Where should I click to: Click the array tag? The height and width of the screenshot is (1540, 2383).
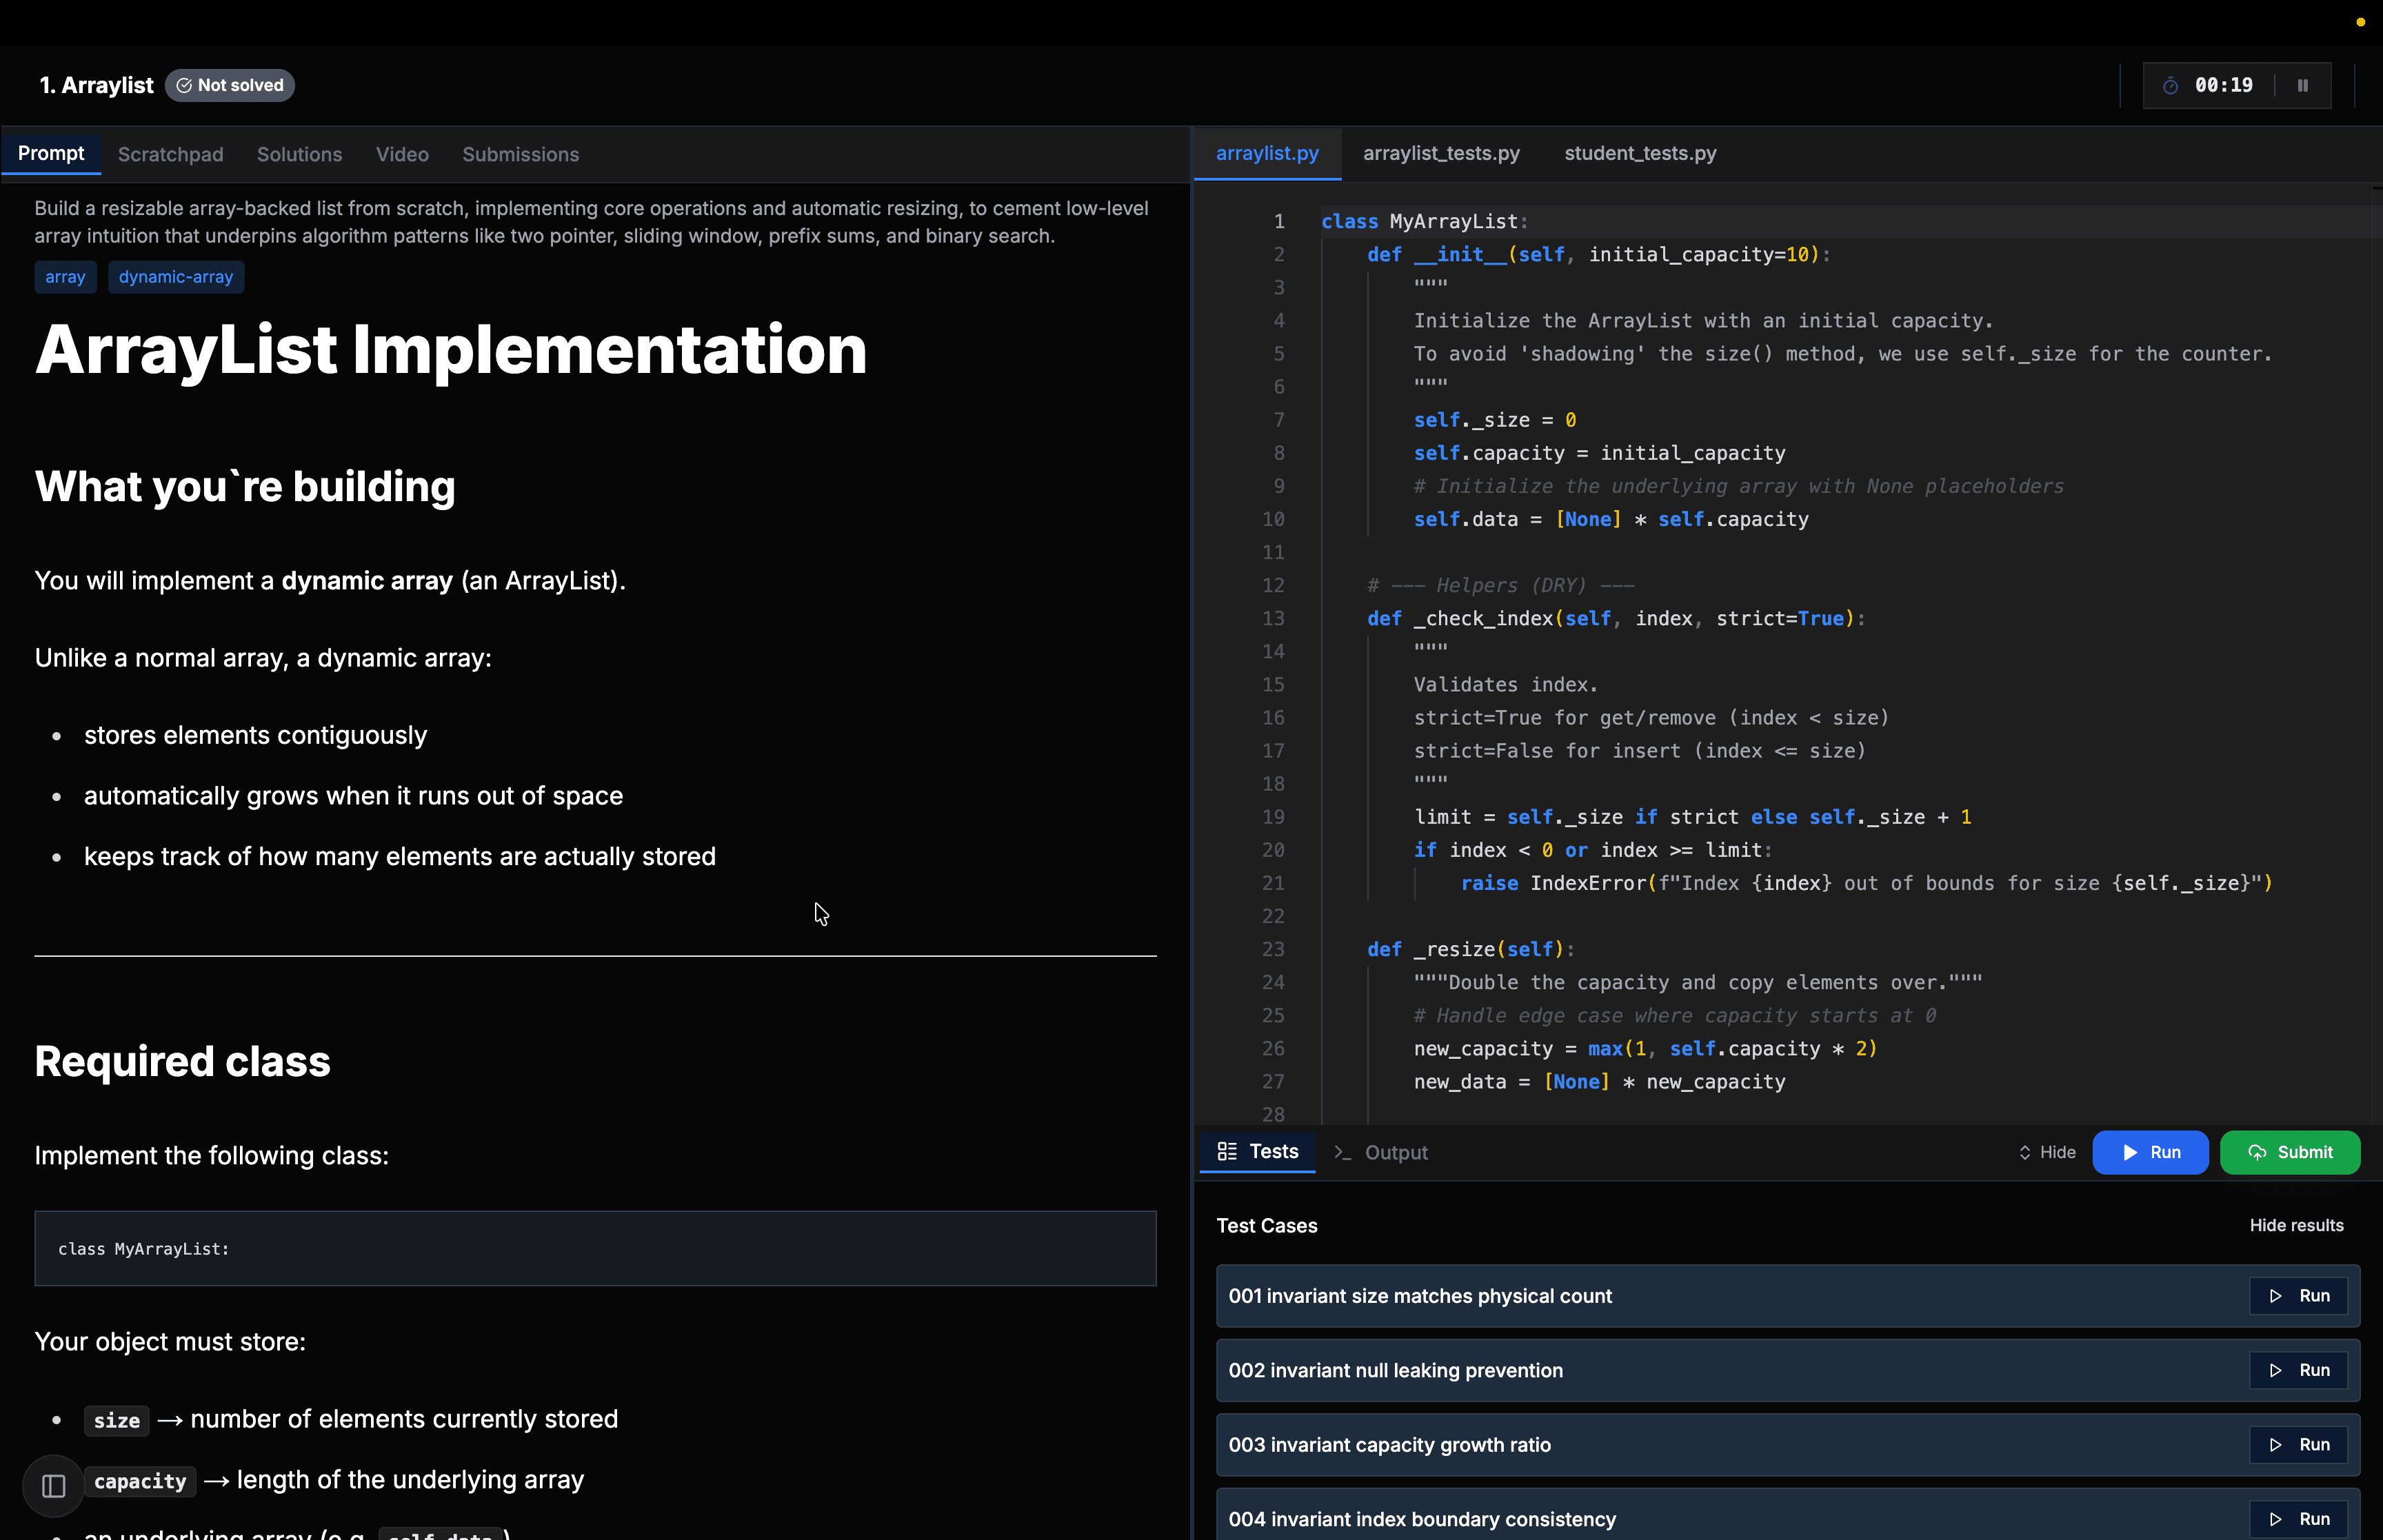(x=65, y=277)
